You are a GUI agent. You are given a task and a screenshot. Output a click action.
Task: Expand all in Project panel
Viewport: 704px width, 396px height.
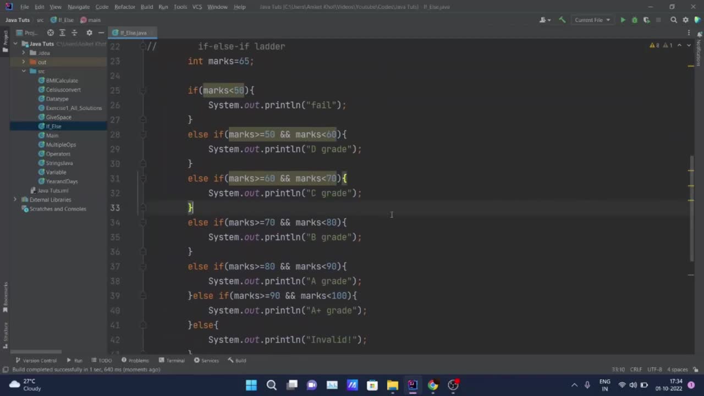coord(62,32)
